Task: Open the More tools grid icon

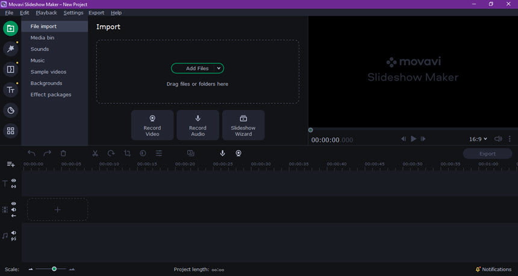Action: coord(11,131)
